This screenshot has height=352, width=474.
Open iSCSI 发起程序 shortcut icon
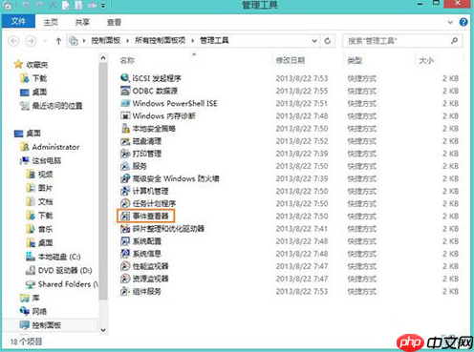(x=125, y=78)
